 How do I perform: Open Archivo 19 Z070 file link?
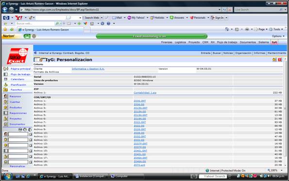tap(139, 165)
